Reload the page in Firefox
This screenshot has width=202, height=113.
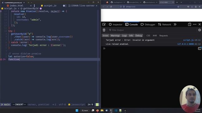coord(111,7)
